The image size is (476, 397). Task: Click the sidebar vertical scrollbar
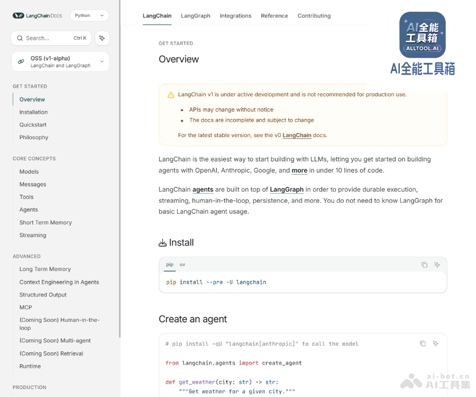[120, 168]
